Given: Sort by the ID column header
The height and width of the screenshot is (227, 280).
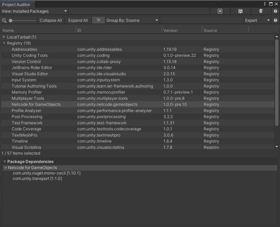Looking at the screenshot, I should pos(119,30).
